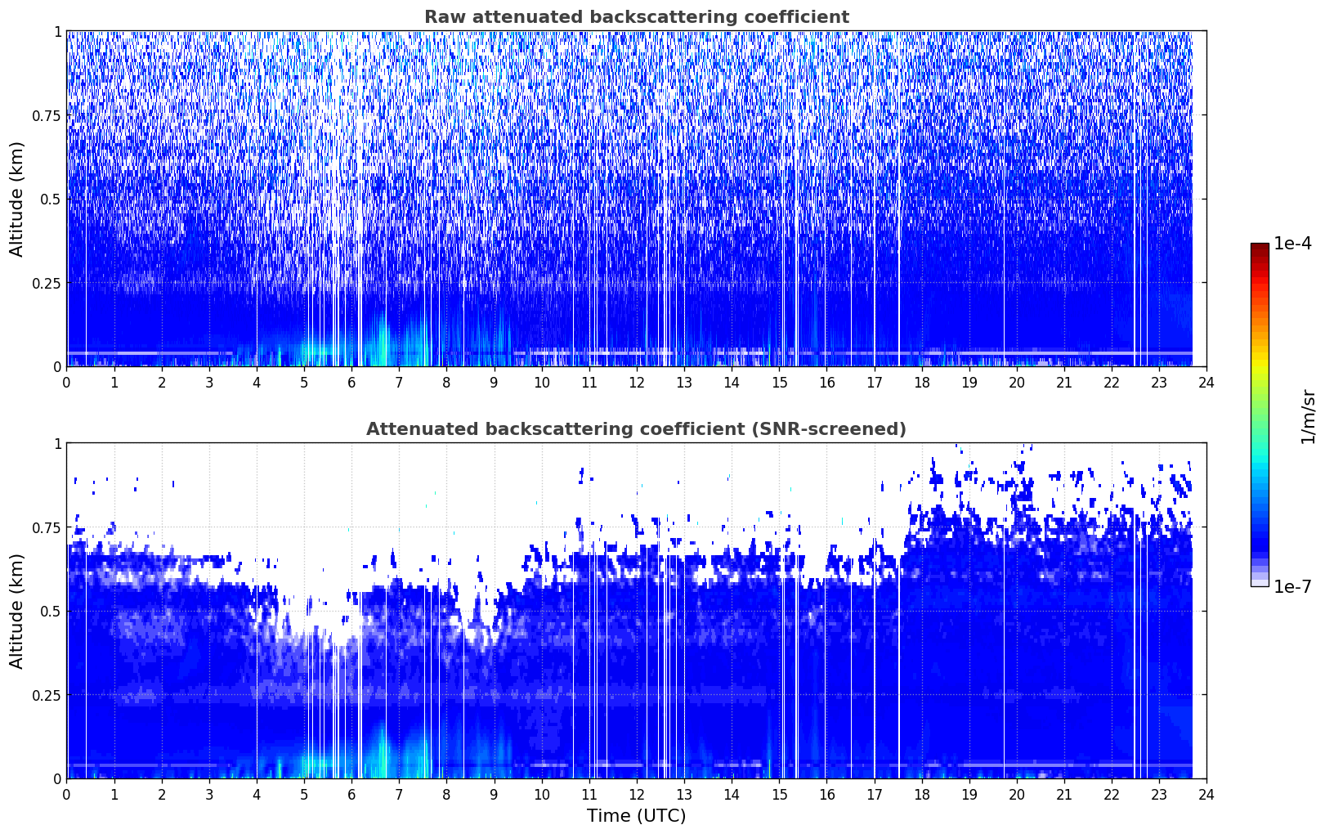Select the 0.75 altitude tick on bottom plot

tap(47, 527)
